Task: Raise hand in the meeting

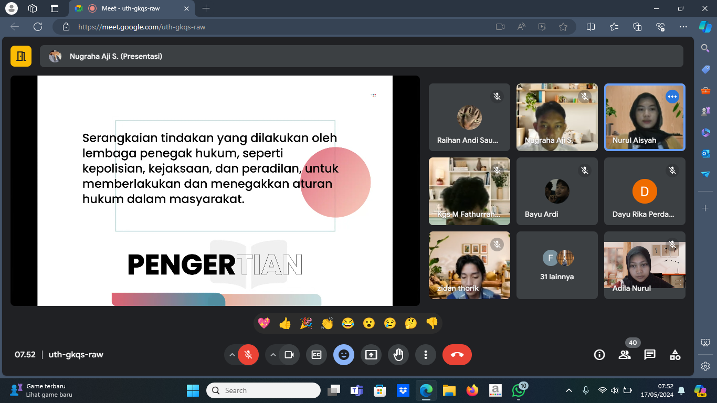Action: 398,355
